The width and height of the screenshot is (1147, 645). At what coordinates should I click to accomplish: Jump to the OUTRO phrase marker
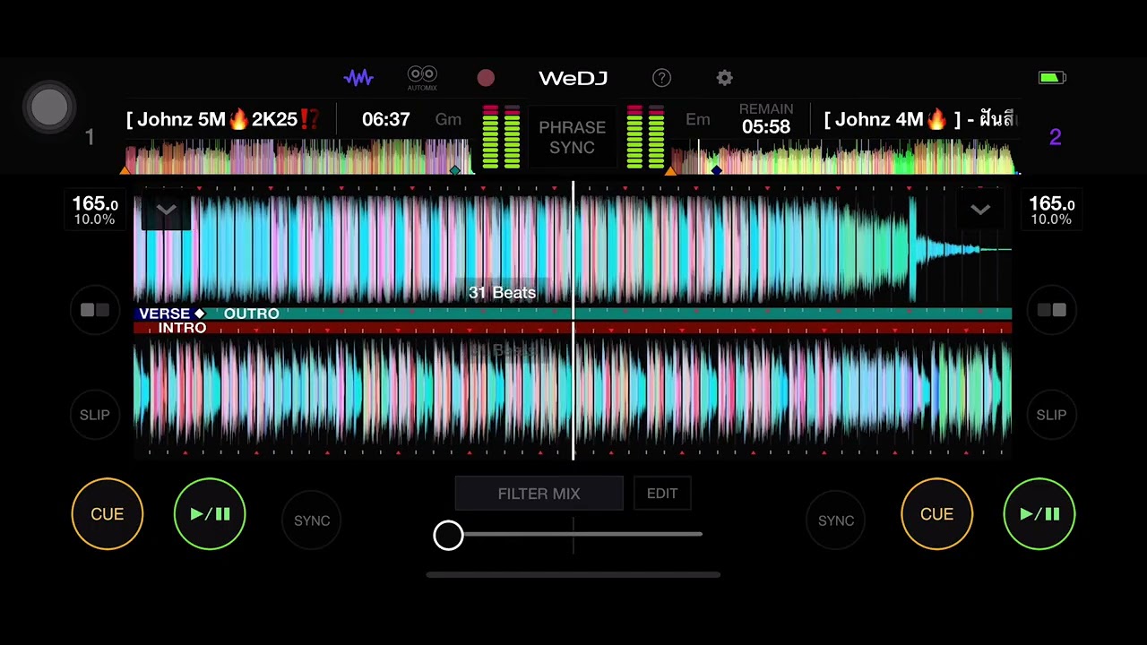[x=252, y=314]
